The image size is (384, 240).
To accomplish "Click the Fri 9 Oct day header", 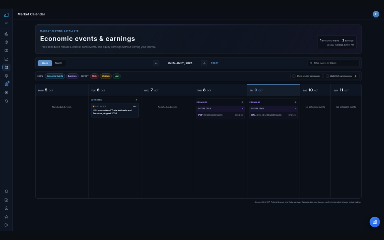I will tap(273, 90).
